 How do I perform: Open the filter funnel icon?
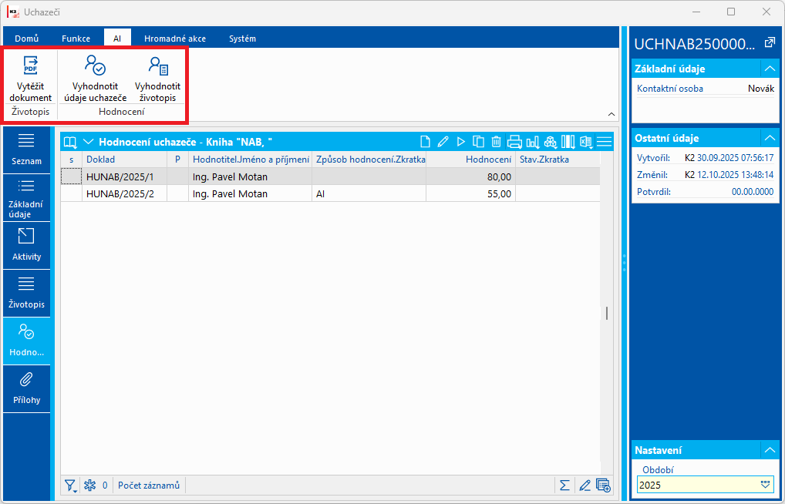(x=71, y=485)
